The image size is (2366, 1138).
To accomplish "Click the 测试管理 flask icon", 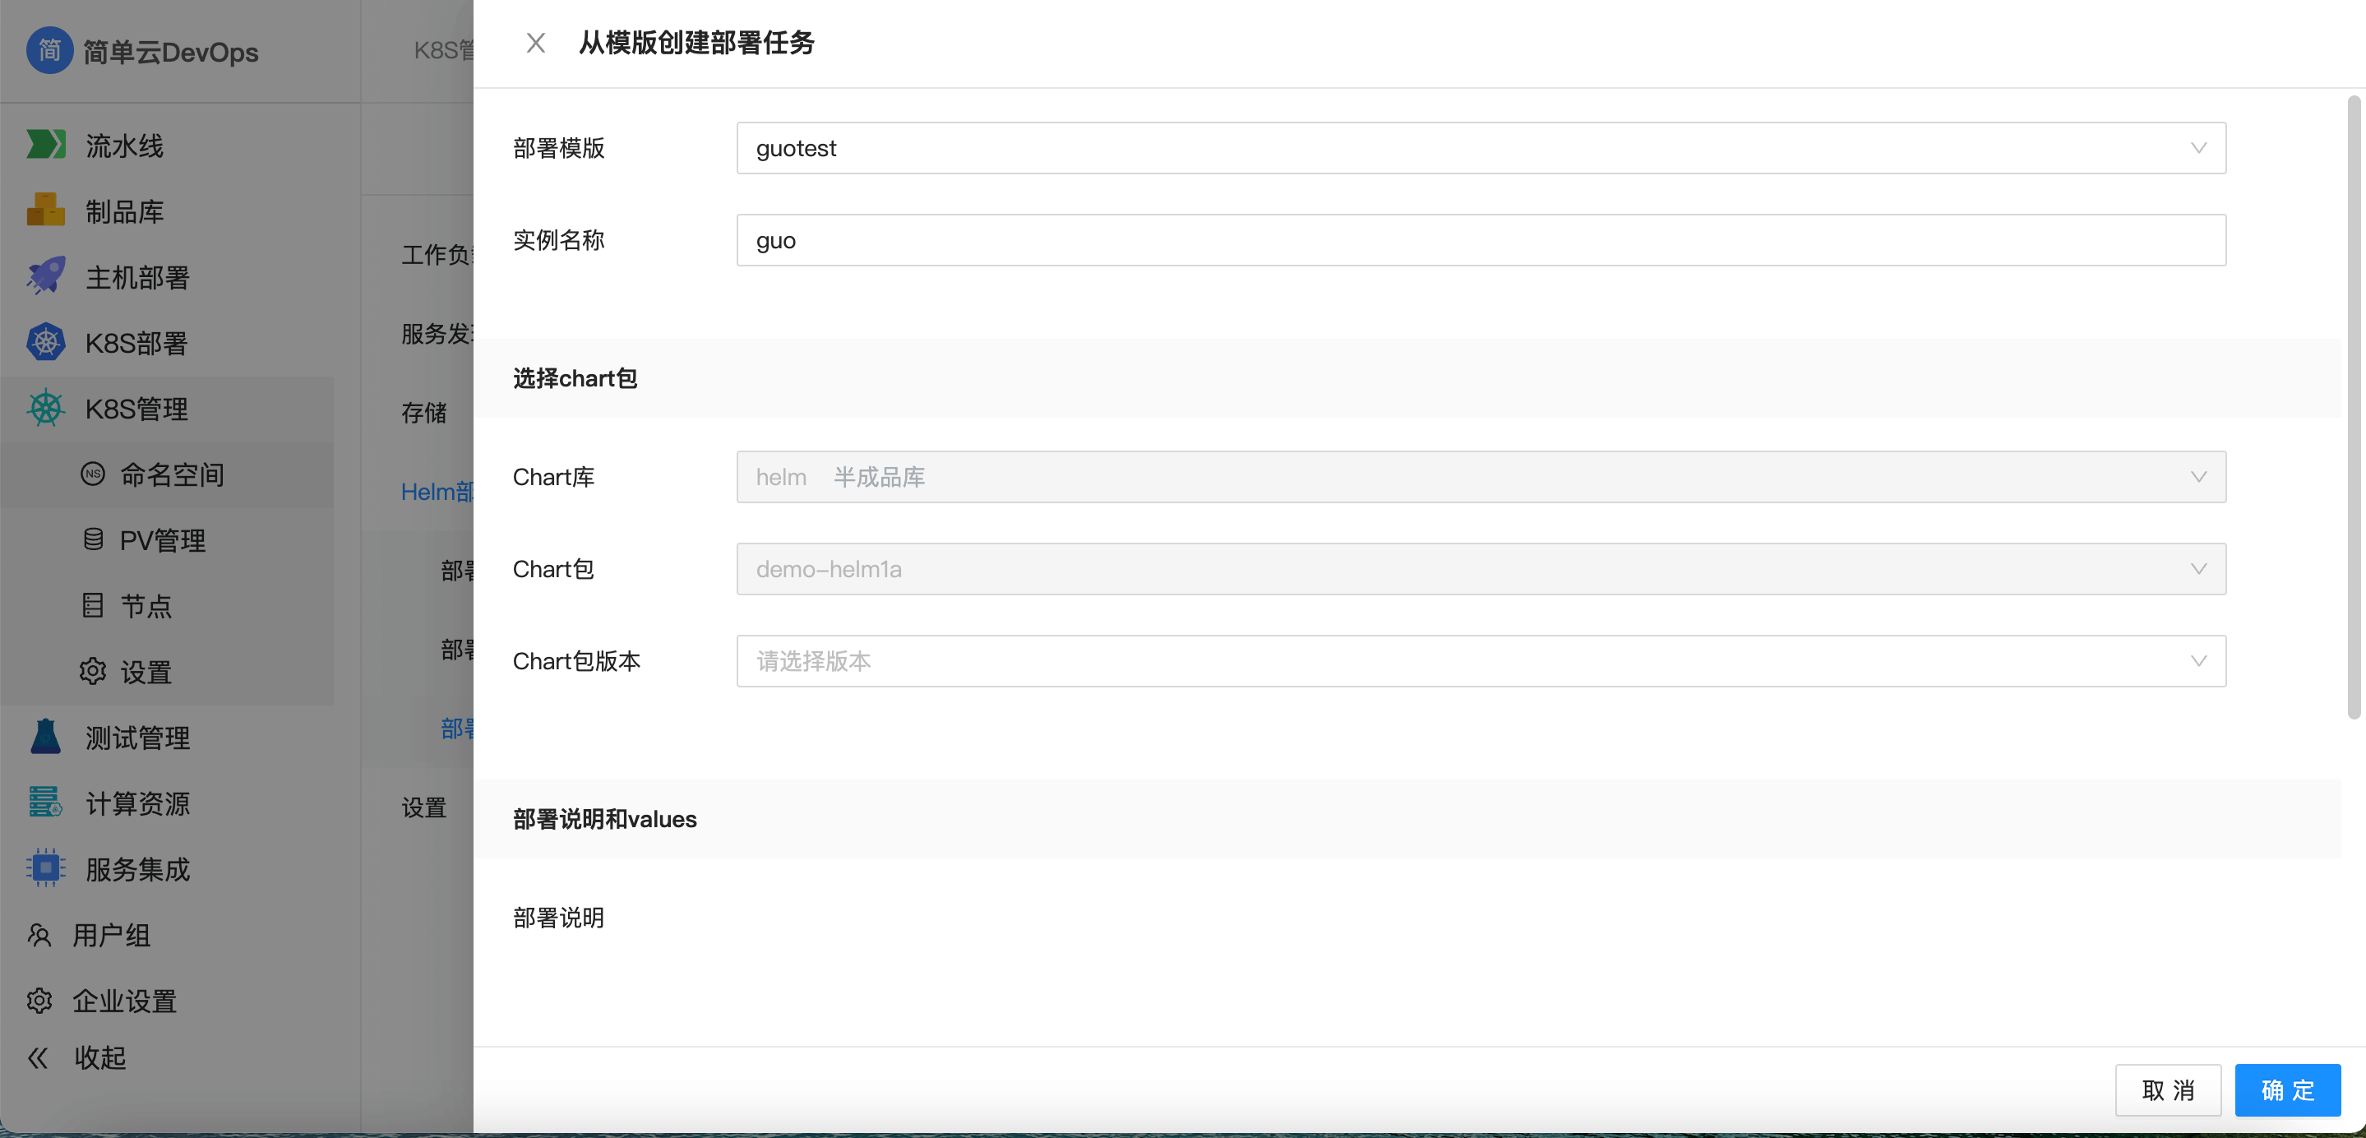I will [45, 737].
